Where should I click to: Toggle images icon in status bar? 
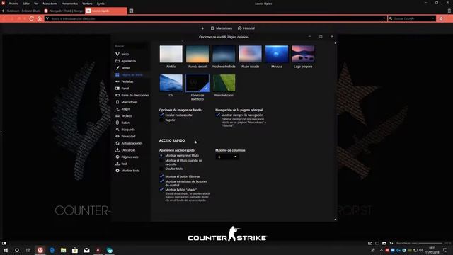pos(384,243)
